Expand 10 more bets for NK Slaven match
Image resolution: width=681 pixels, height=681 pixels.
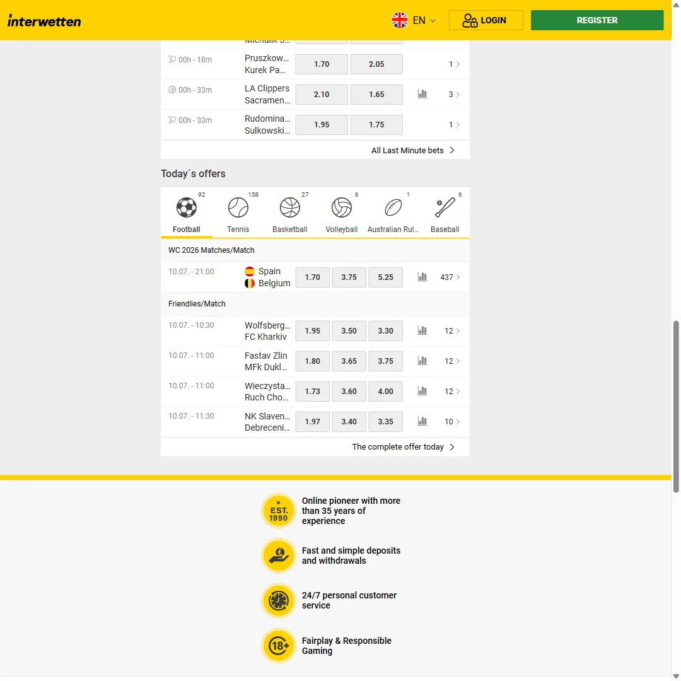click(452, 422)
